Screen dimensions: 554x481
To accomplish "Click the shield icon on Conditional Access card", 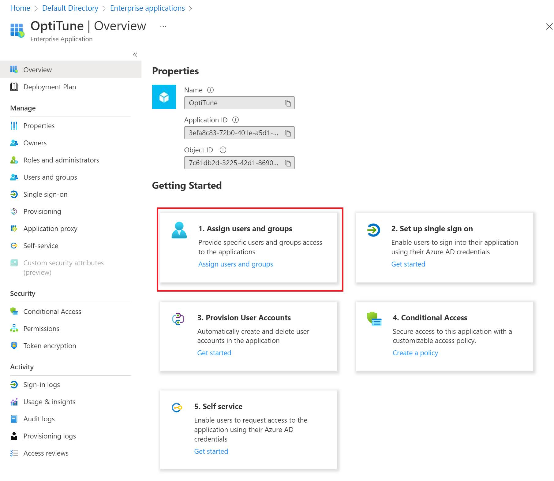I will pos(374,319).
